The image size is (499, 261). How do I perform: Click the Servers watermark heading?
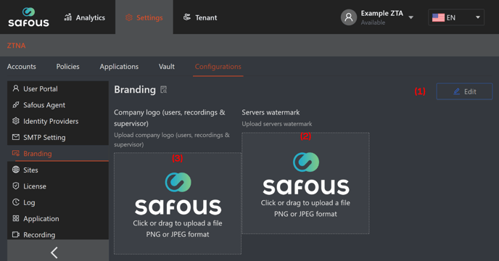tap(271, 112)
